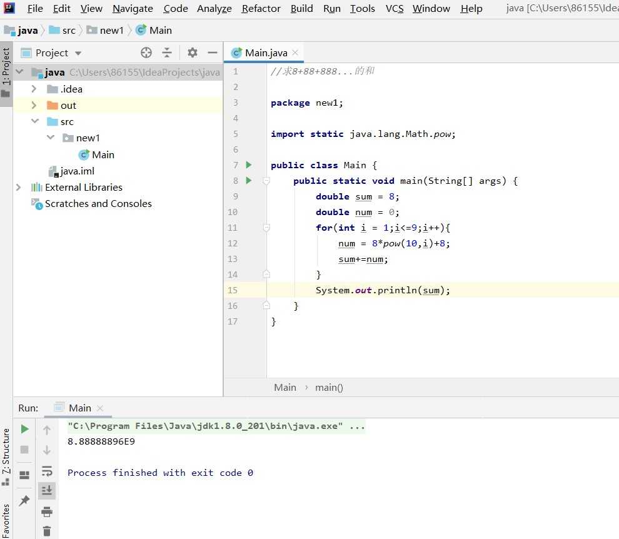Toggle code fold marker at line 11
Screen dimensions: 619x539
[266, 228]
